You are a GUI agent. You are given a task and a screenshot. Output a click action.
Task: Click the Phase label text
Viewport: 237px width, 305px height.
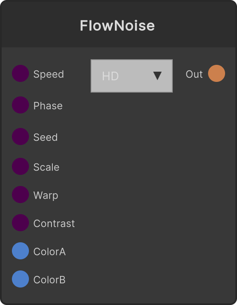point(48,106)
